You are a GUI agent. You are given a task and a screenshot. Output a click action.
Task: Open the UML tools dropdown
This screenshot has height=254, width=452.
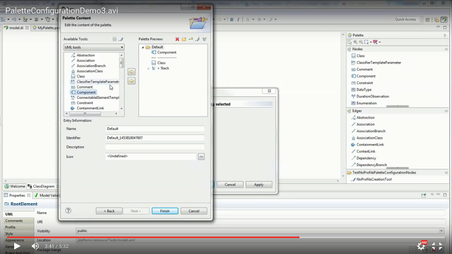coord(94,47)
